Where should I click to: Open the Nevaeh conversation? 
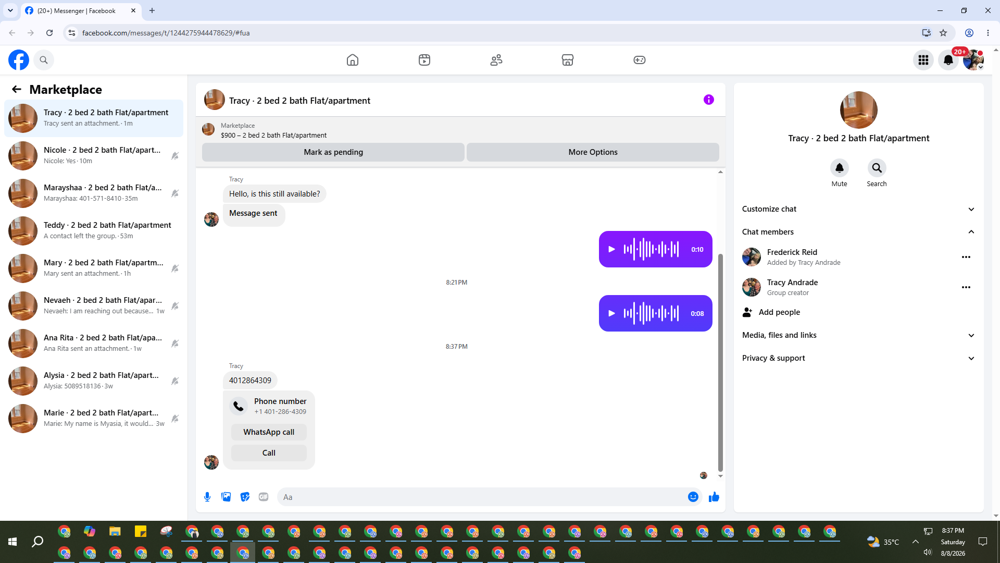pos(94,306)
